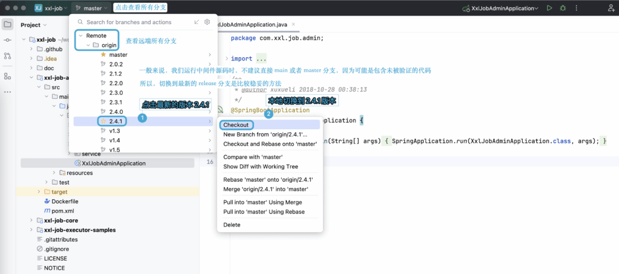Screen dimensions: 619x274
Task: Click the Debug bug icon
Action: click(x=563, y=8)
